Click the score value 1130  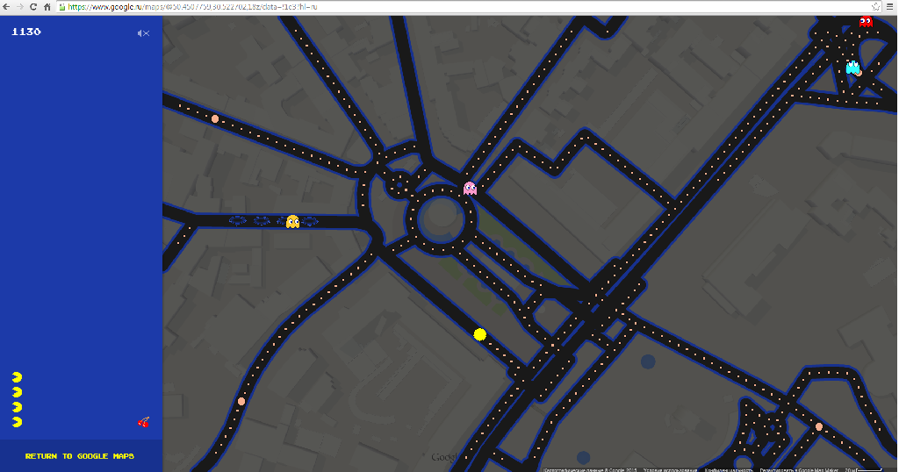(26, 32)
